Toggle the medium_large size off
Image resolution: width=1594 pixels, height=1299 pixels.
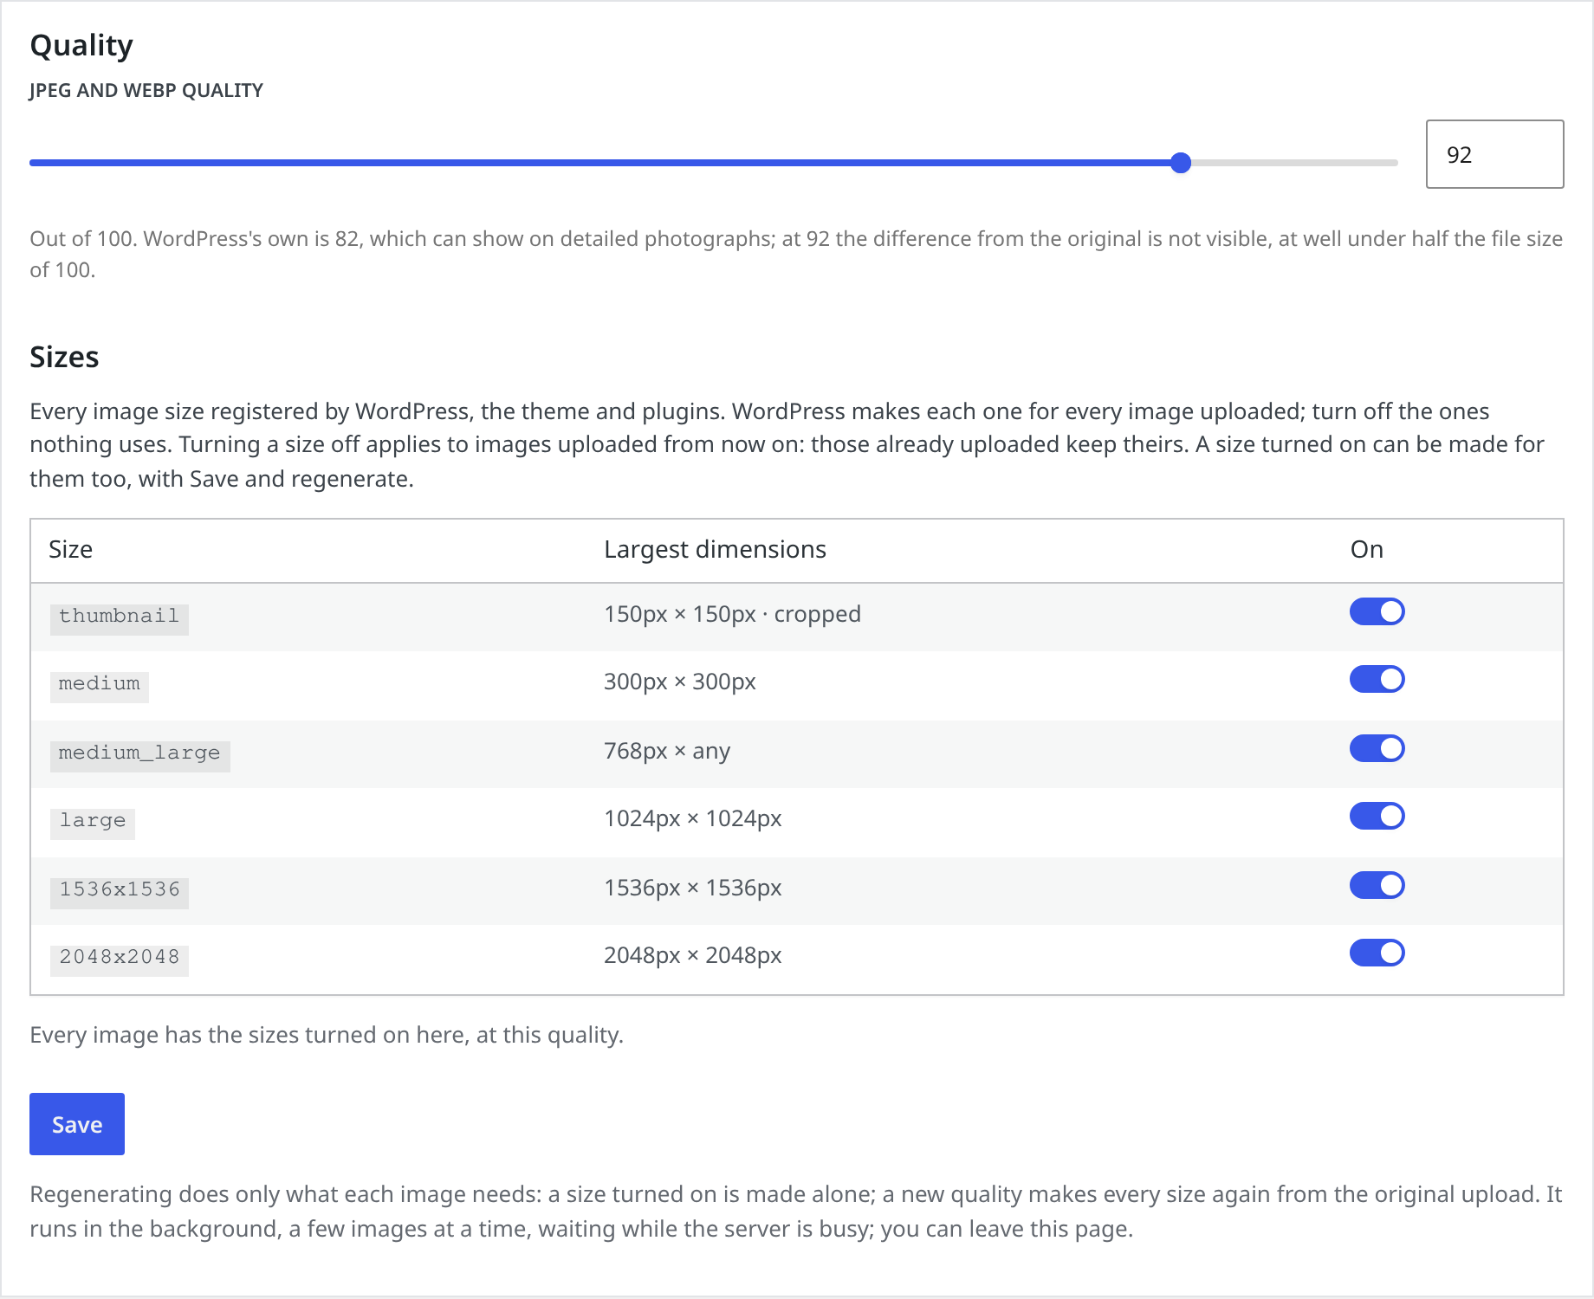click(1377, 749)
